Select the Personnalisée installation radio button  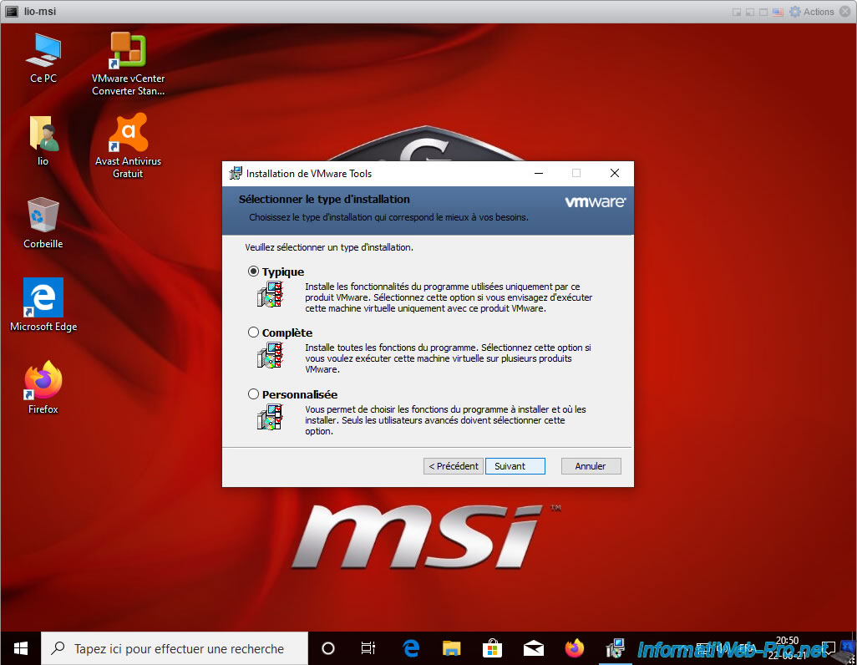253,393
